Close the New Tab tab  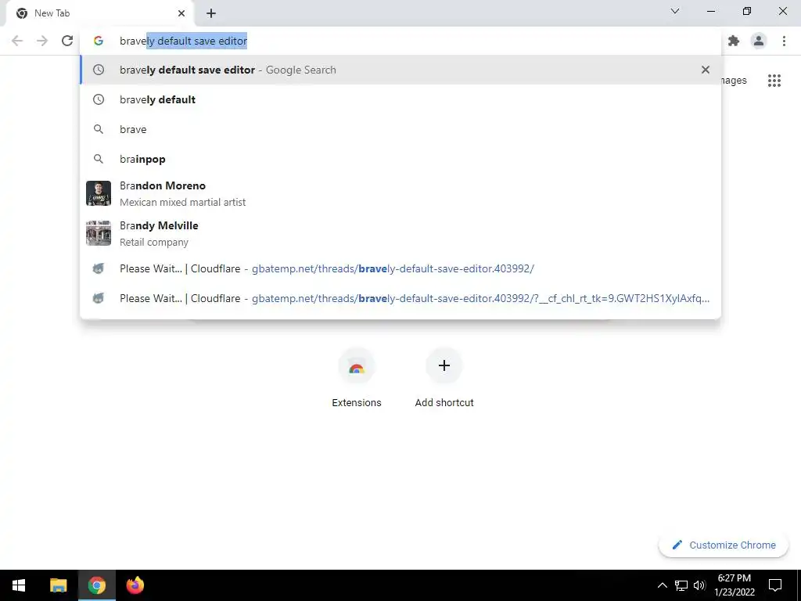tap(181, 13)
